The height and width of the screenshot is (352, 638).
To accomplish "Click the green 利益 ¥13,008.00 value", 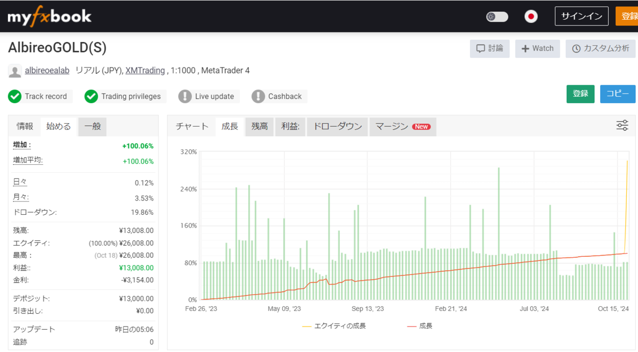I will pyautogui.click(x=136, y=268).
